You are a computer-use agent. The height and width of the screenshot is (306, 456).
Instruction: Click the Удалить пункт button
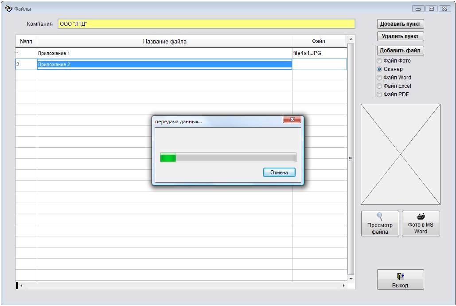coord(400,36)
